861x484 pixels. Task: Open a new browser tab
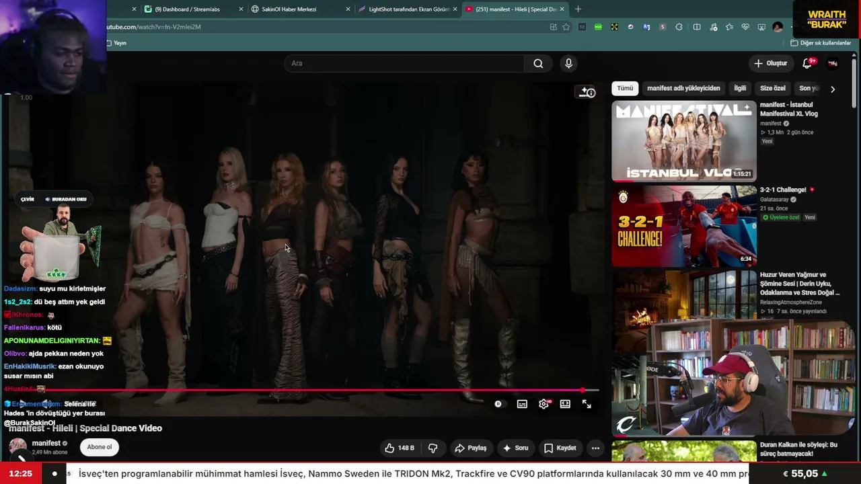coord(578,9)
